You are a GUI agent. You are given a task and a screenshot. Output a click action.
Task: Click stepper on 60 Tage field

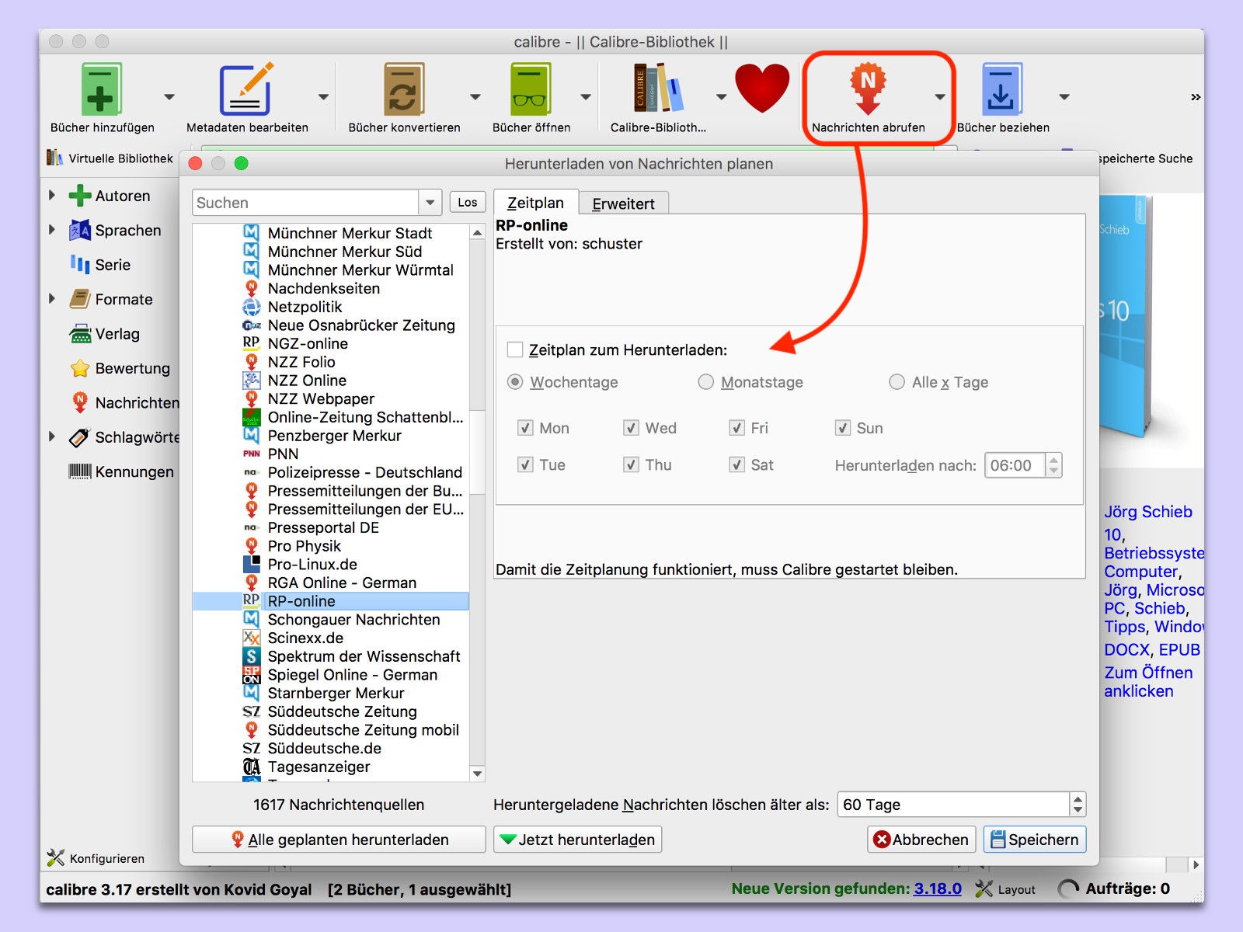[1078, 805]
